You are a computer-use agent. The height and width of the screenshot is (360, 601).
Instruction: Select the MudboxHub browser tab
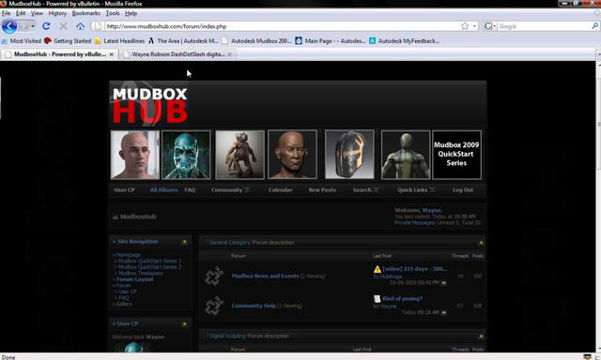[x=59, y=54]
